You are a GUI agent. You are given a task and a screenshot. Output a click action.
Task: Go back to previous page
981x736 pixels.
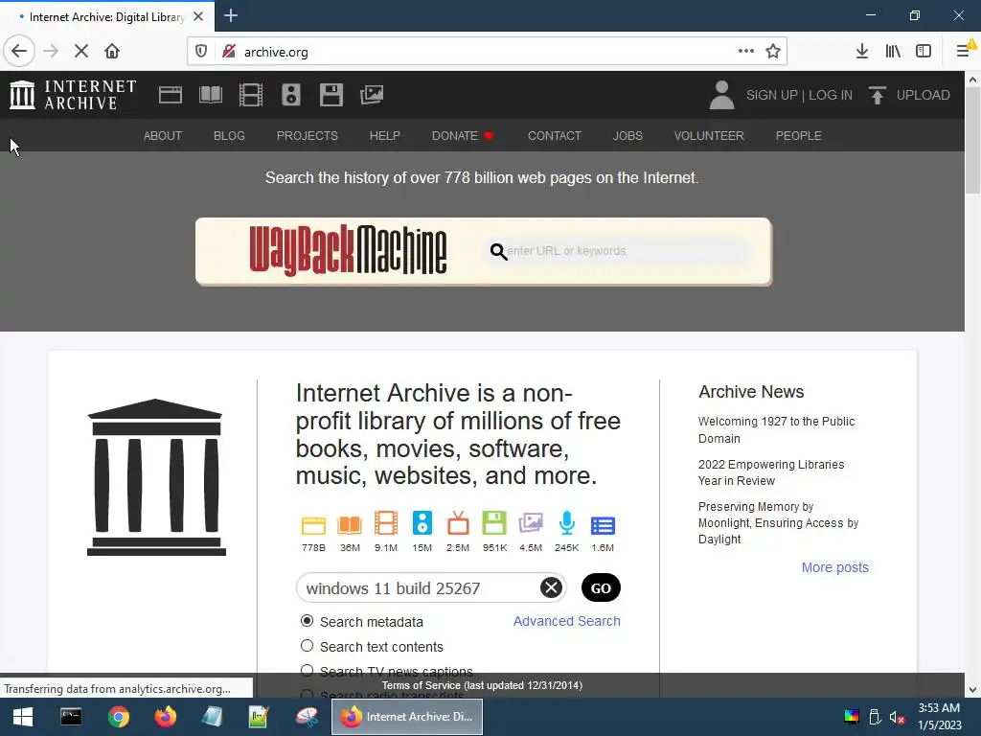click(19, 52)
